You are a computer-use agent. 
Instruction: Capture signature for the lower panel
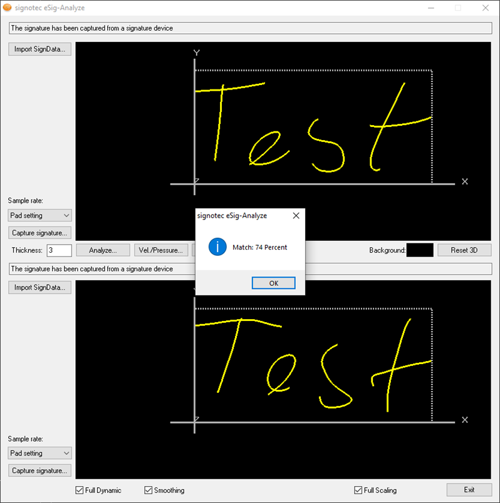[39, 470]
